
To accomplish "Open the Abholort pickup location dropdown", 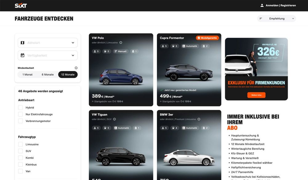I will click(x=48, y=43).
